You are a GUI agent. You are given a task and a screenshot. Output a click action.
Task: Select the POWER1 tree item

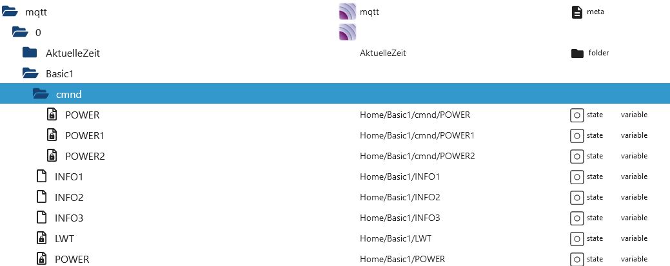point(84,135)
